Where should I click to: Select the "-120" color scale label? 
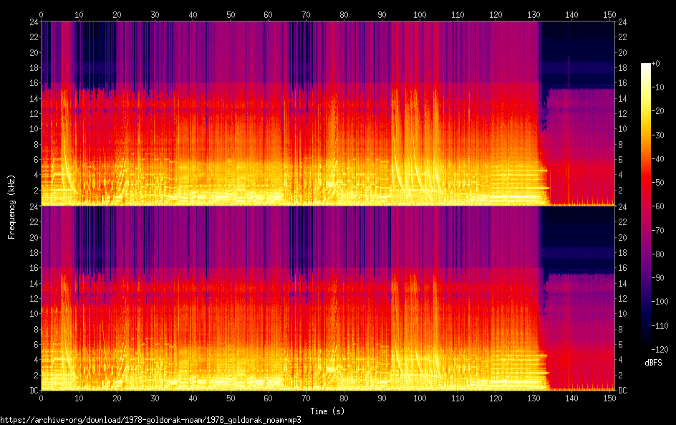(660, 350)
